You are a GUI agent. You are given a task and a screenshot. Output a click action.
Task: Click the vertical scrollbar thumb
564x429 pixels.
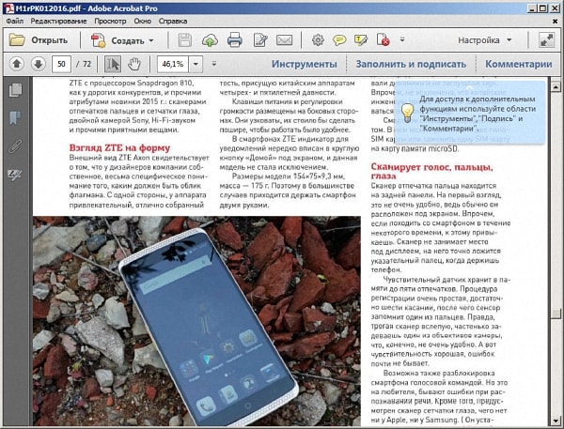coord(556,313)
